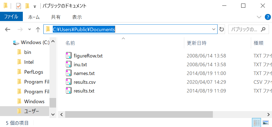Viewport: 272px width, 127px height.
Task: Switch to the ホーム ribbon tab
Action: 34,17
